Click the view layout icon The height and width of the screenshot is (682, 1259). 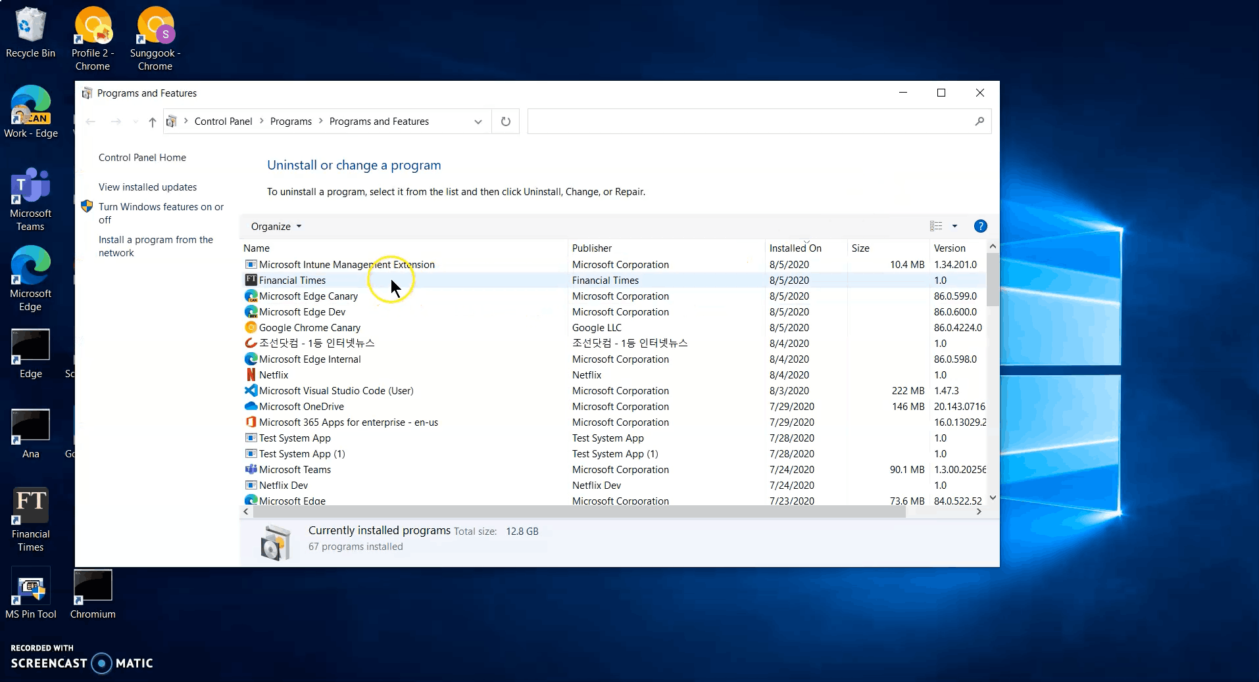click(x=936, y=226)
